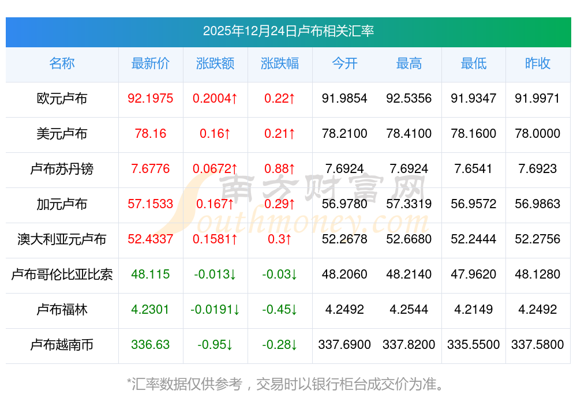Click the percent change -0.28↓
This screenshot has height=402, width=577.
pos(280,345)
